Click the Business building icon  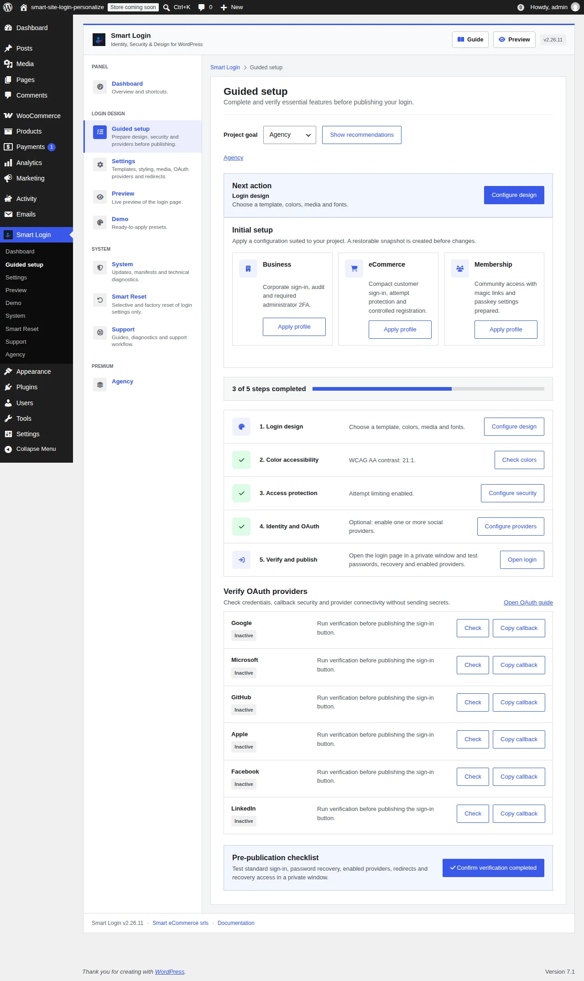point(248,268)
